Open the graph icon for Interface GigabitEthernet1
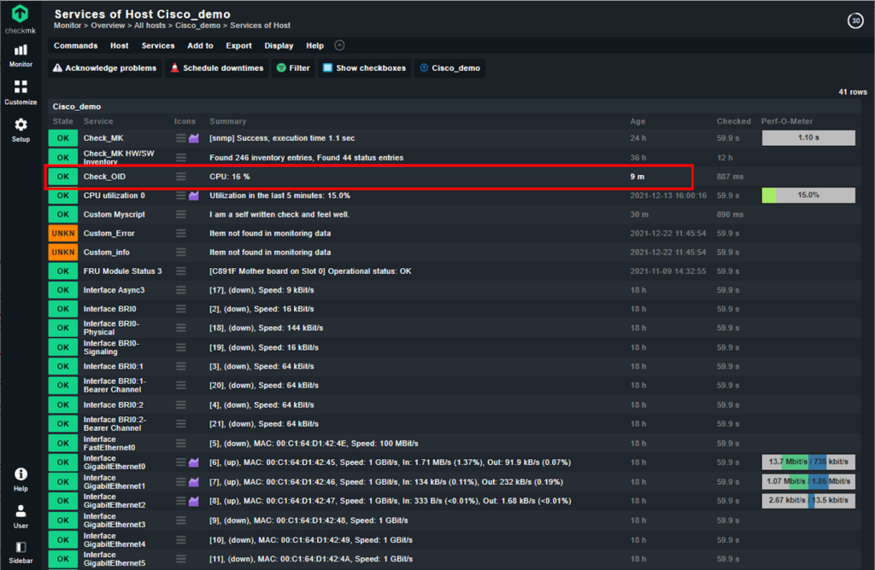This screenshot has height=570, width=875. [194, 481]
